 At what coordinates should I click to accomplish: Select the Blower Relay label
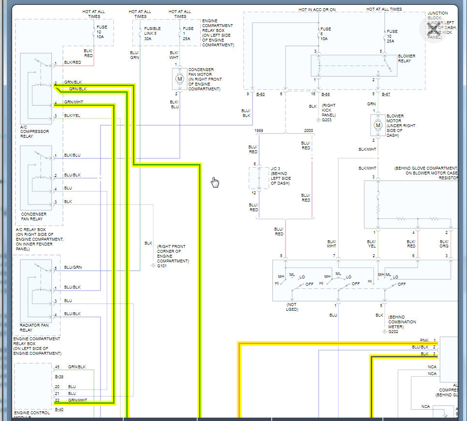(x=407, y=58)
